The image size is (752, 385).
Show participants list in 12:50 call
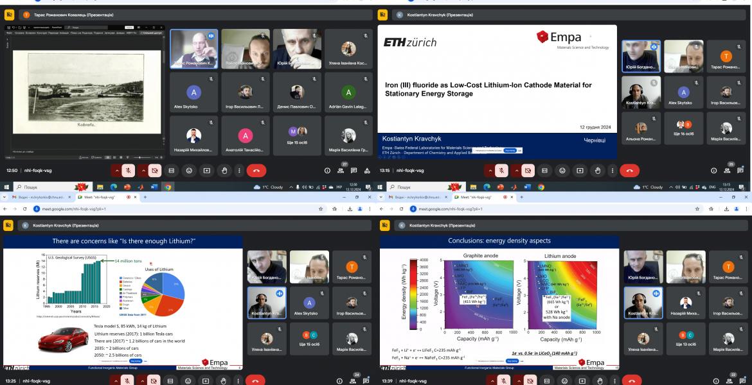[341, 171]
